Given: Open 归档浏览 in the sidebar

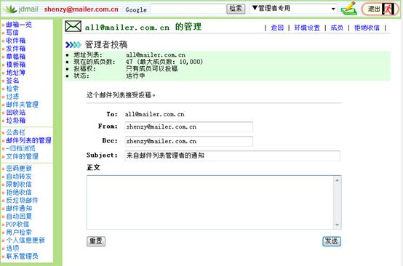Looking at the screenshot, I should pyautogui.click(x=20, y=148).
